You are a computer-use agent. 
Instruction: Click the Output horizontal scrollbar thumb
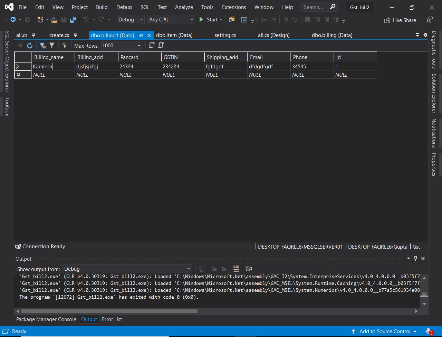[109, 311]
